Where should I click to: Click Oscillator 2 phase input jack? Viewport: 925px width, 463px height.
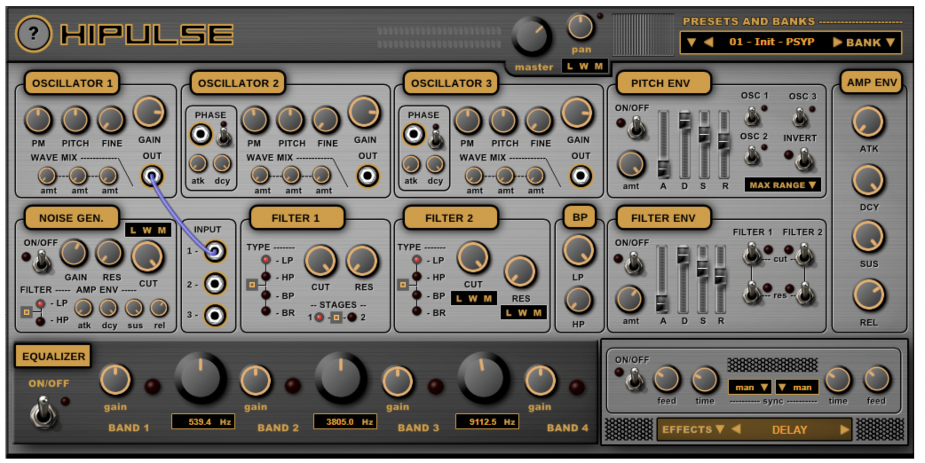[x=201, y=134]
